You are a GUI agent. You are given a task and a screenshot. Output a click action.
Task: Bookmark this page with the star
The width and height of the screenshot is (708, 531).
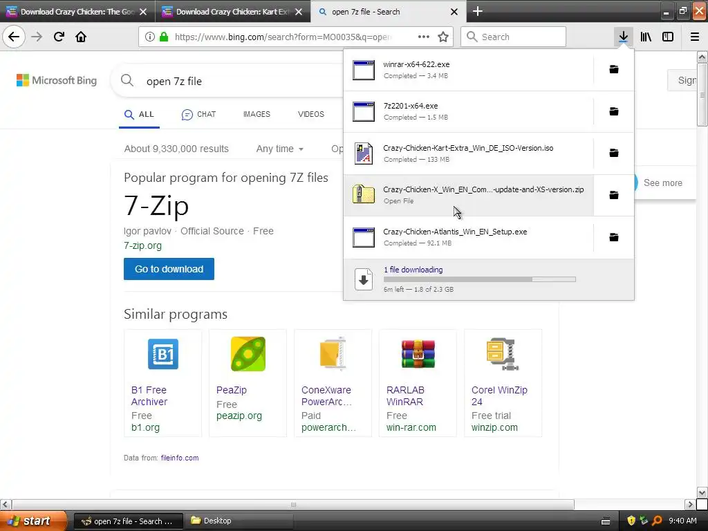click(443, 37)
